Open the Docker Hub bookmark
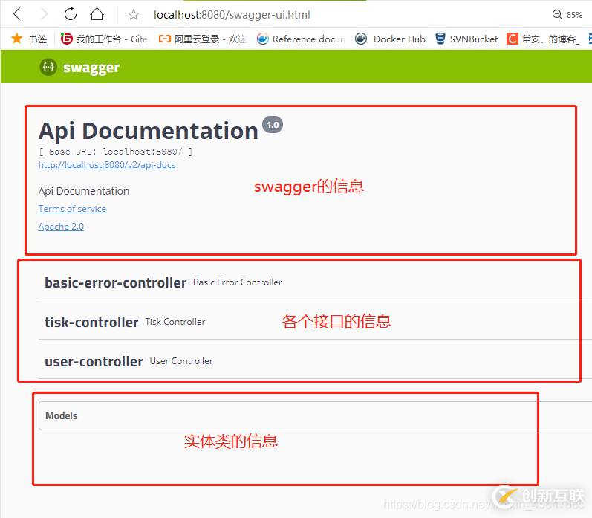This screenshot has width=592, height=518. tap(391, 39)
